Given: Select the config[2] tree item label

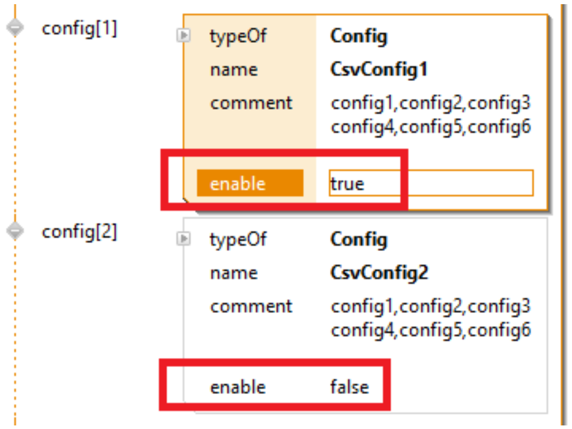Looking at the screenshot, I should pyautogui.click(x=79, y=231).
